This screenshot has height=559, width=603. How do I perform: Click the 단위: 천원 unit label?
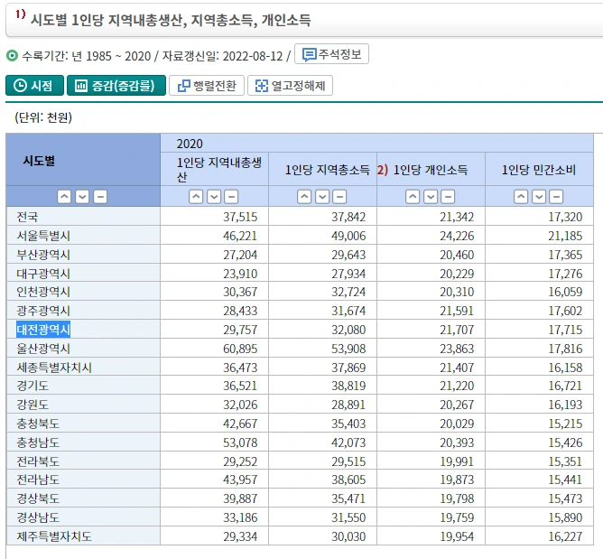tap(43, 117)
